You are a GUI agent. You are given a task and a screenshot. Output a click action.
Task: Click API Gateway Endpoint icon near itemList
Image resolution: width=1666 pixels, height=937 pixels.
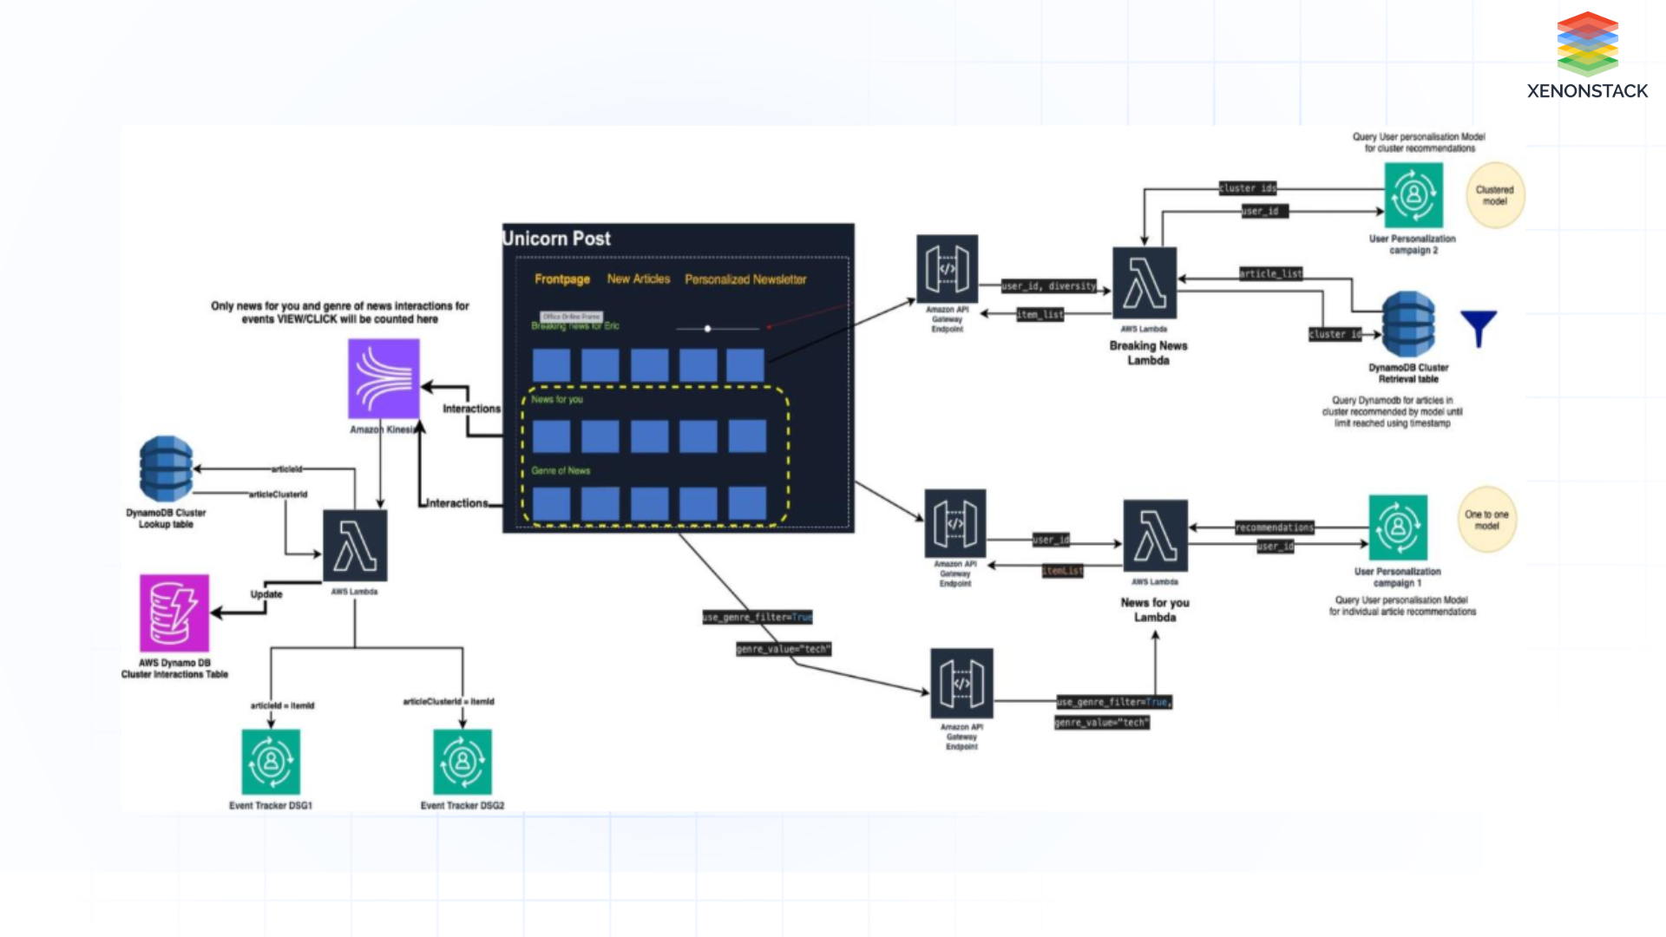click(955, 522)
